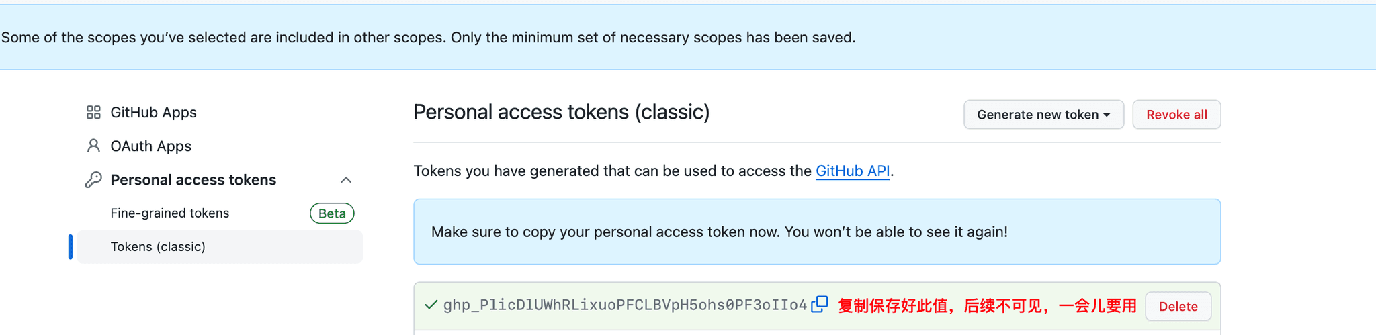Click the ghp_ token string text
Viewport: 1376px width, 335px height.
coord(625,305)
